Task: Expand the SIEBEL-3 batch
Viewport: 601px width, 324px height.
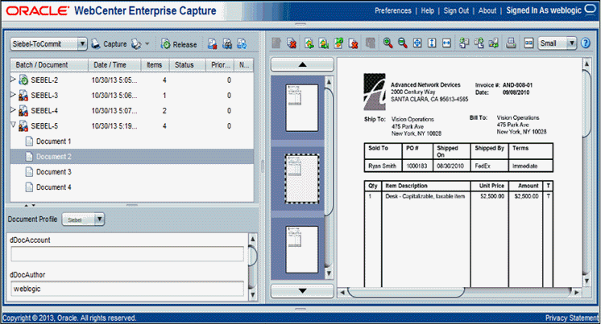Action: click(x=13, y=95)
